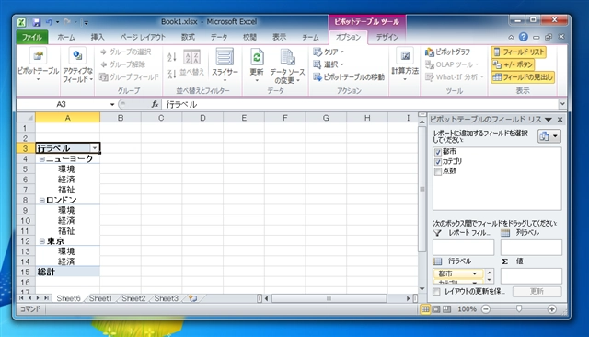The height and width of the screenshot is (337, 589).
Task: Click the 100% zoom level
Action: point(467,308)
